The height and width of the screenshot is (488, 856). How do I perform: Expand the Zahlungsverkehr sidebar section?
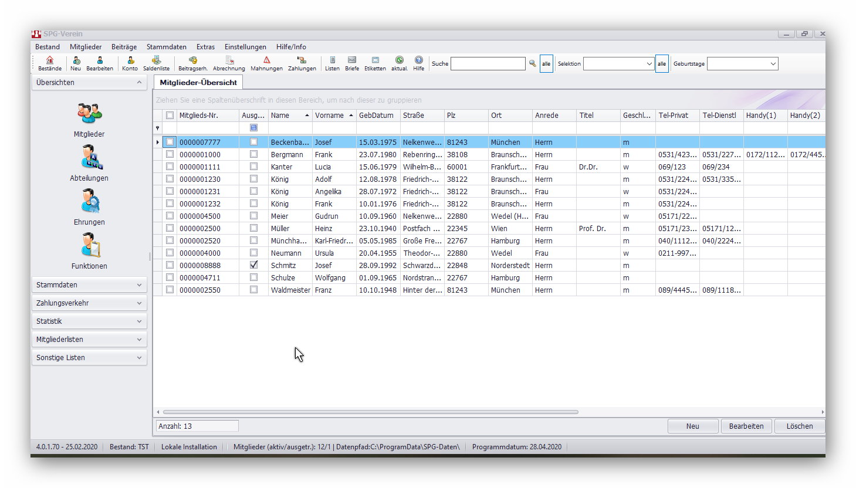(89, 303)
